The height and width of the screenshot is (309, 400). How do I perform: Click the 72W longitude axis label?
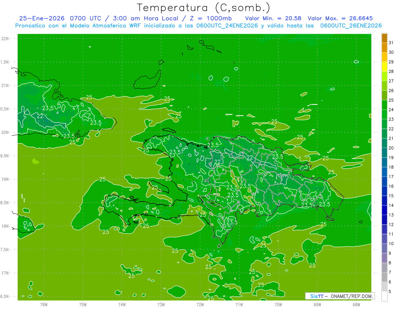tap(200, 305)
